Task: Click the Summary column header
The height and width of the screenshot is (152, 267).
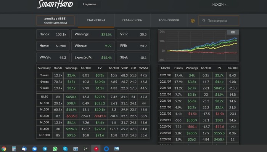Action: pyautogui.click(x=45, y=68)
